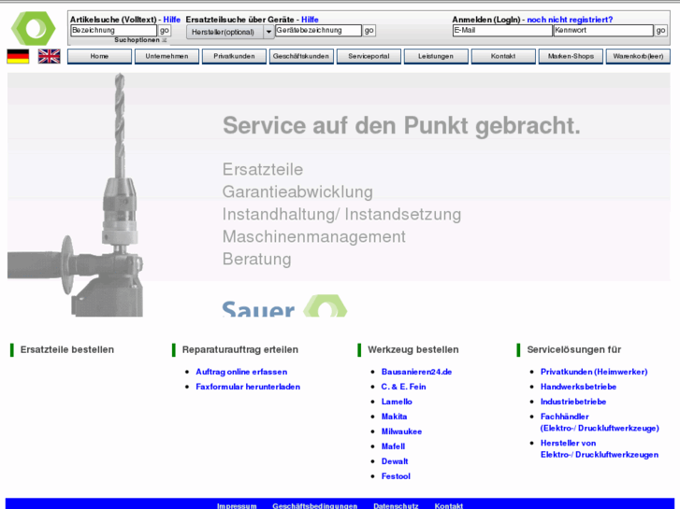Click 'Service auf den Punkt gebracht.' headline
Viewport: 680px width, 509px height.
401,126
